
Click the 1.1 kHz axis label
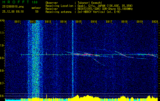2,33
